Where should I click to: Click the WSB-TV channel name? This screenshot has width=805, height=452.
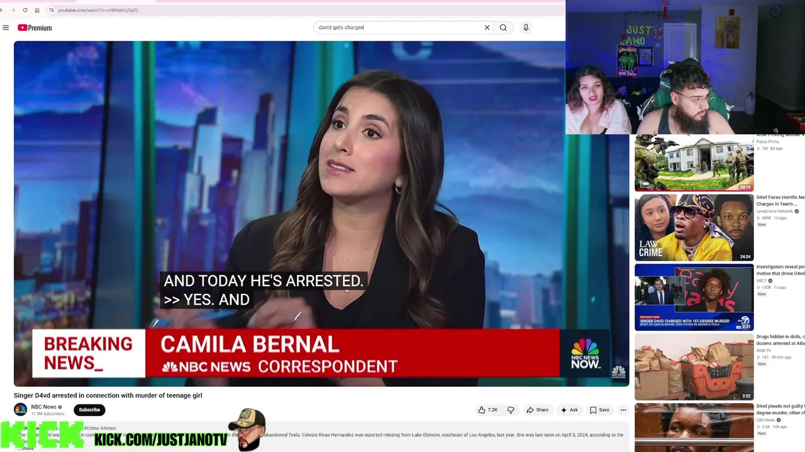coord(763,351)
